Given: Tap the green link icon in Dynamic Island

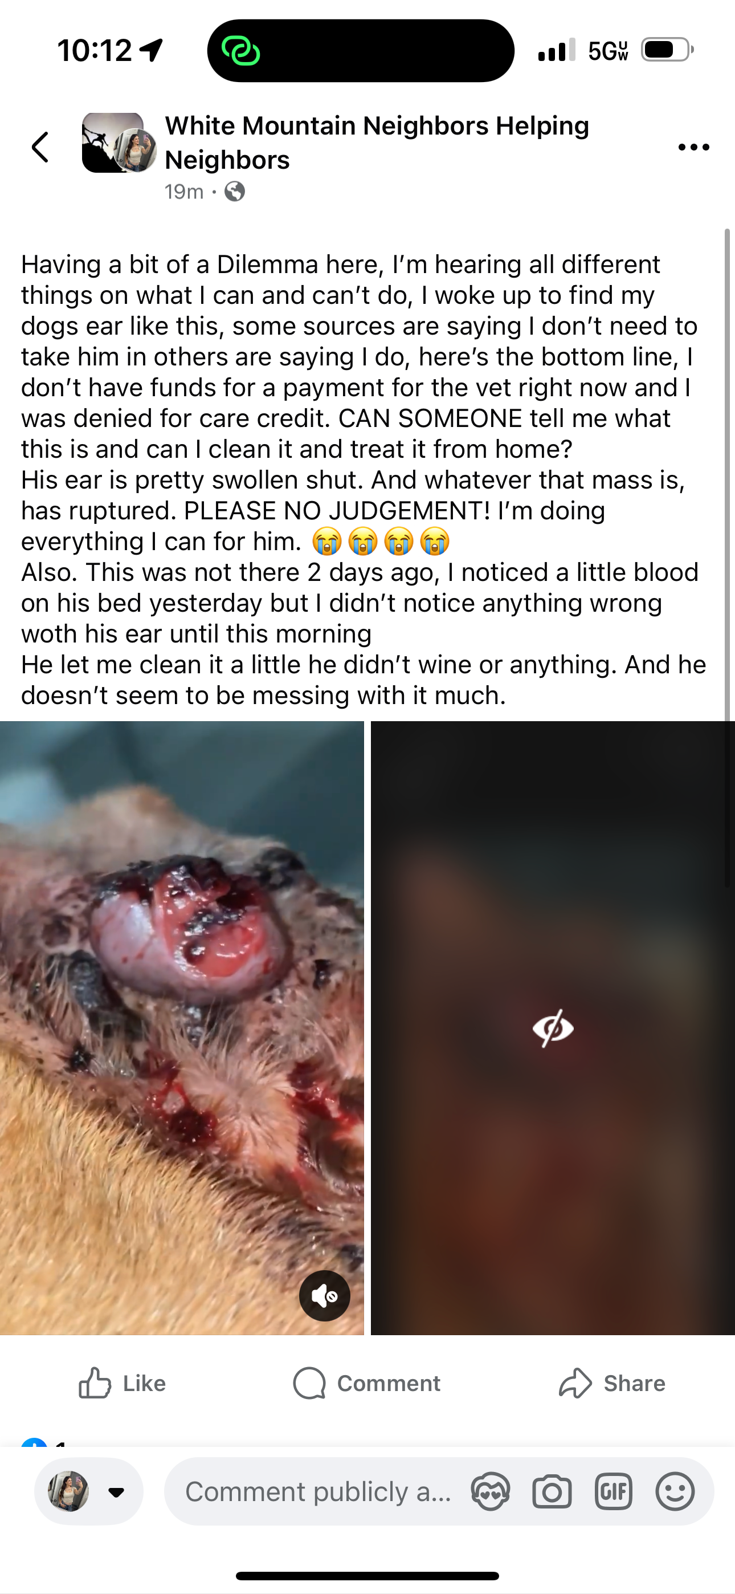Looking at the screenshot, I should pos(240,51).
